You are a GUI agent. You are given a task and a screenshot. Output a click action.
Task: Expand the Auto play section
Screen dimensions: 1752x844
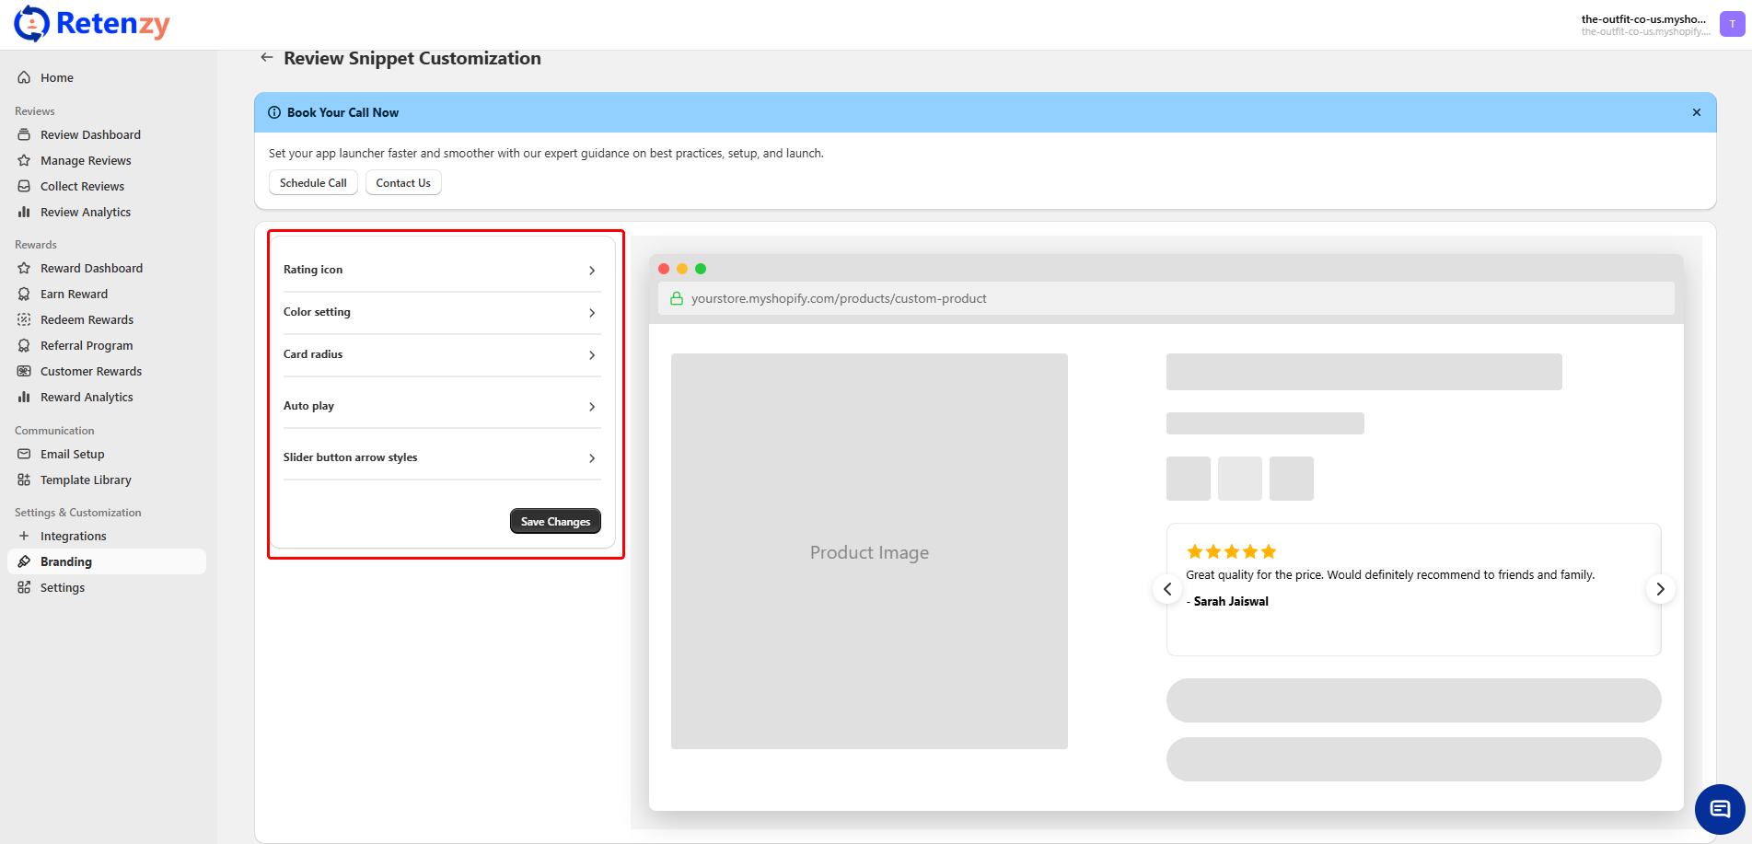coord(441,406)
